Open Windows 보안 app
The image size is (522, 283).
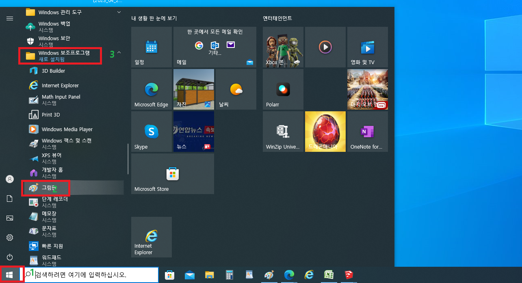click(73, 41)
